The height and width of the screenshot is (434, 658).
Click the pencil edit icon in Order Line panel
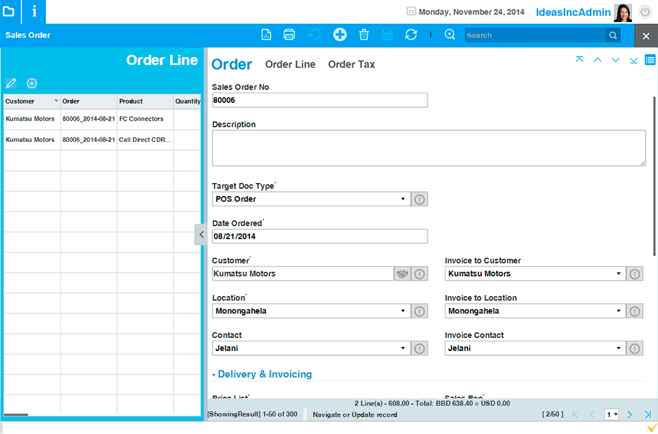11,84
